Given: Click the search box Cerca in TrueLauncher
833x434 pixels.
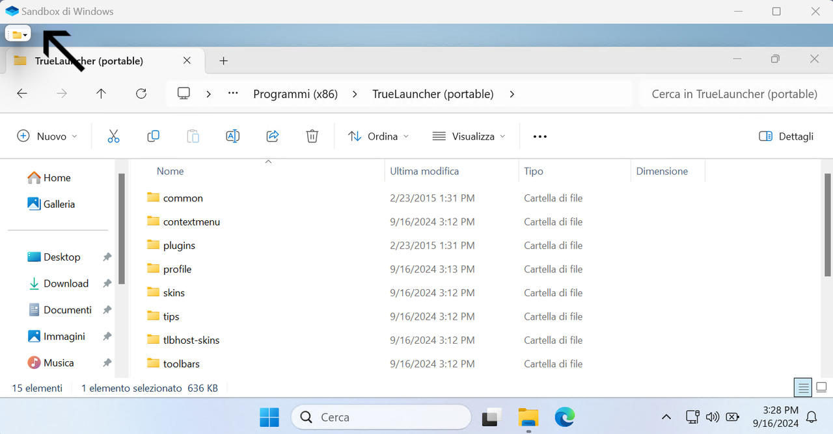Looking at the screenshot, I should tap(735, 94).
